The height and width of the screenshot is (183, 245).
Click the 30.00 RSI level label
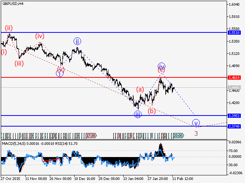pyautogui.click(x=233, y=165)
